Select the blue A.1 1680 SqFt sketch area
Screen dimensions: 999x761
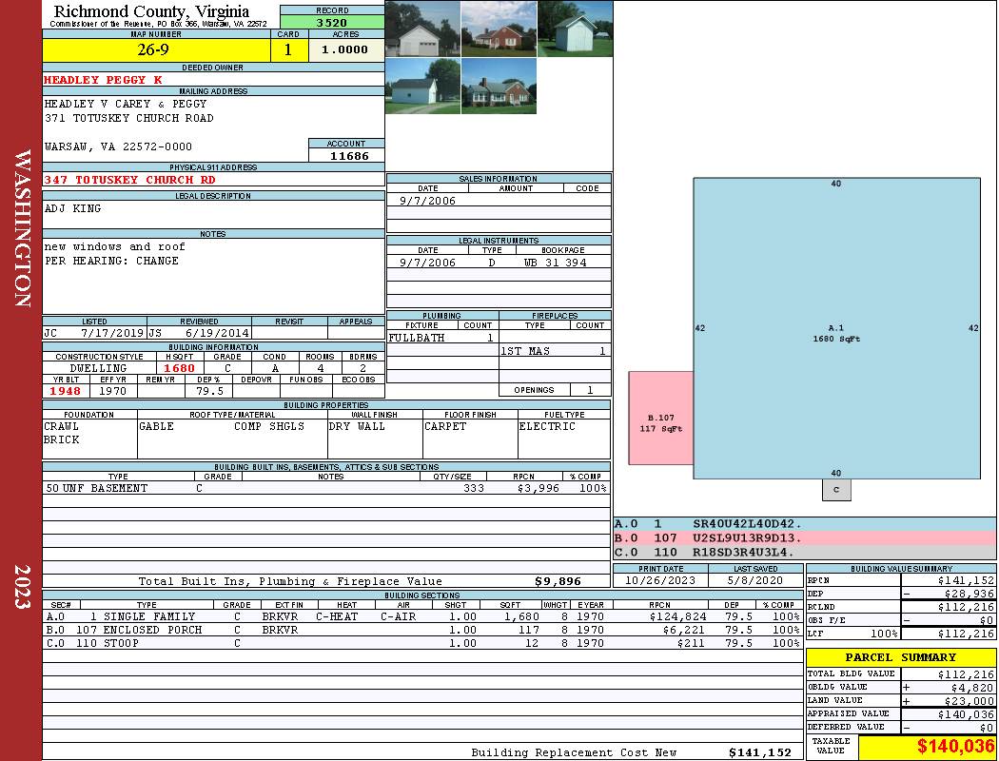pyautogui.click(x=836, y=328)
